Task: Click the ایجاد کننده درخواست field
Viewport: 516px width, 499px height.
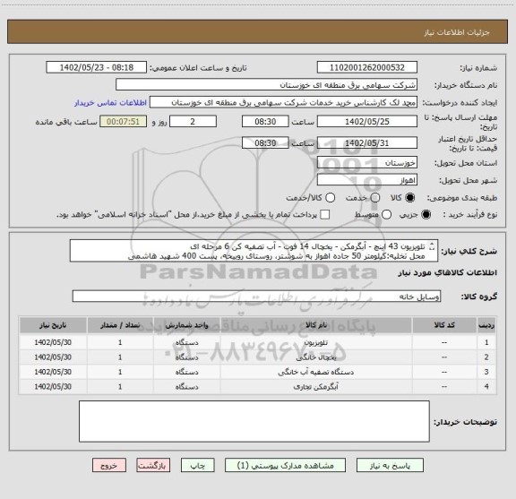Action: (x=283, y=102)
